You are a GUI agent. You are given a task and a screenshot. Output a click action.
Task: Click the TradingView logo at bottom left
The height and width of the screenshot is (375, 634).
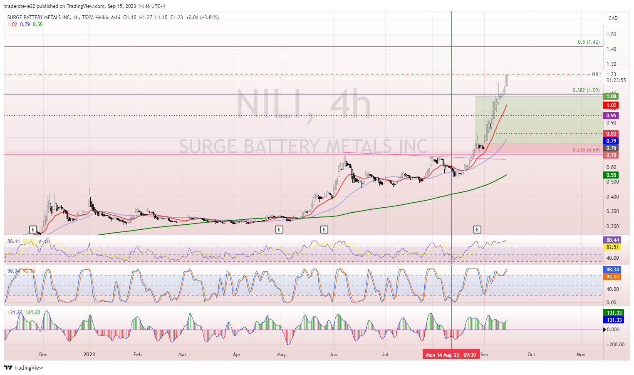(24, 368)
